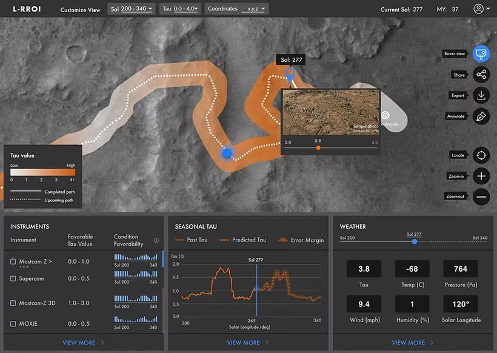Click the Wind 9.4 weather value
The width and height of the screenshot is (497, 353).
364,304
